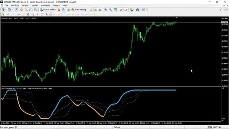Toggle the AutoTrading button
229x129 pixels.
(x=79, y=10)
